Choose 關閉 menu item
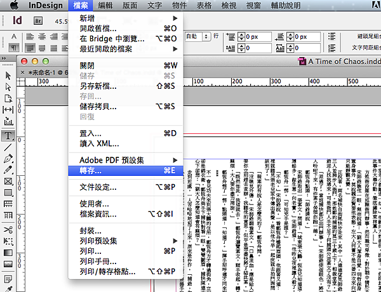Screen dimensions: 381x292 [125, 65]
